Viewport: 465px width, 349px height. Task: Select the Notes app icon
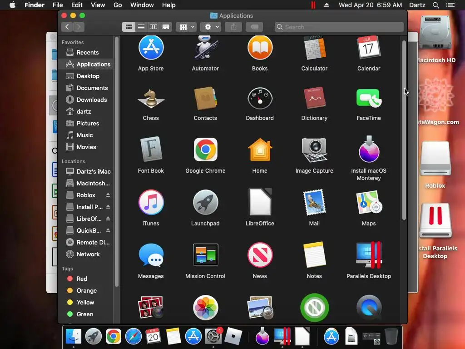pos(314,255)
